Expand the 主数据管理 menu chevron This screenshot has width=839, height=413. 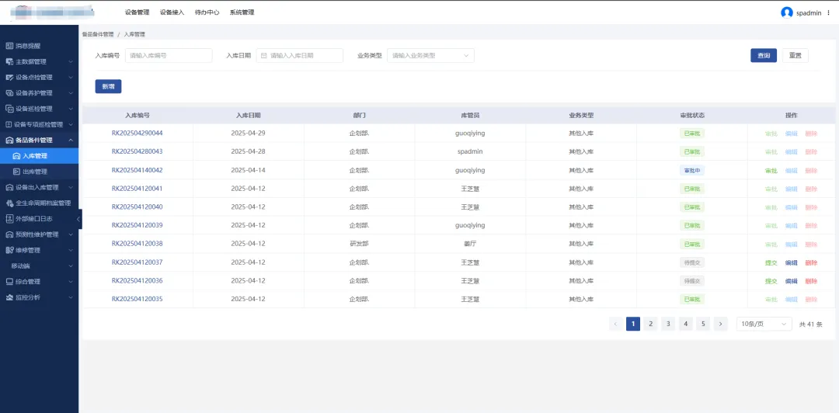click(x=71, y=61)
